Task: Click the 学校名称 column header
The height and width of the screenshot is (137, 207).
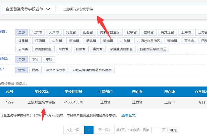Action: 42,92
